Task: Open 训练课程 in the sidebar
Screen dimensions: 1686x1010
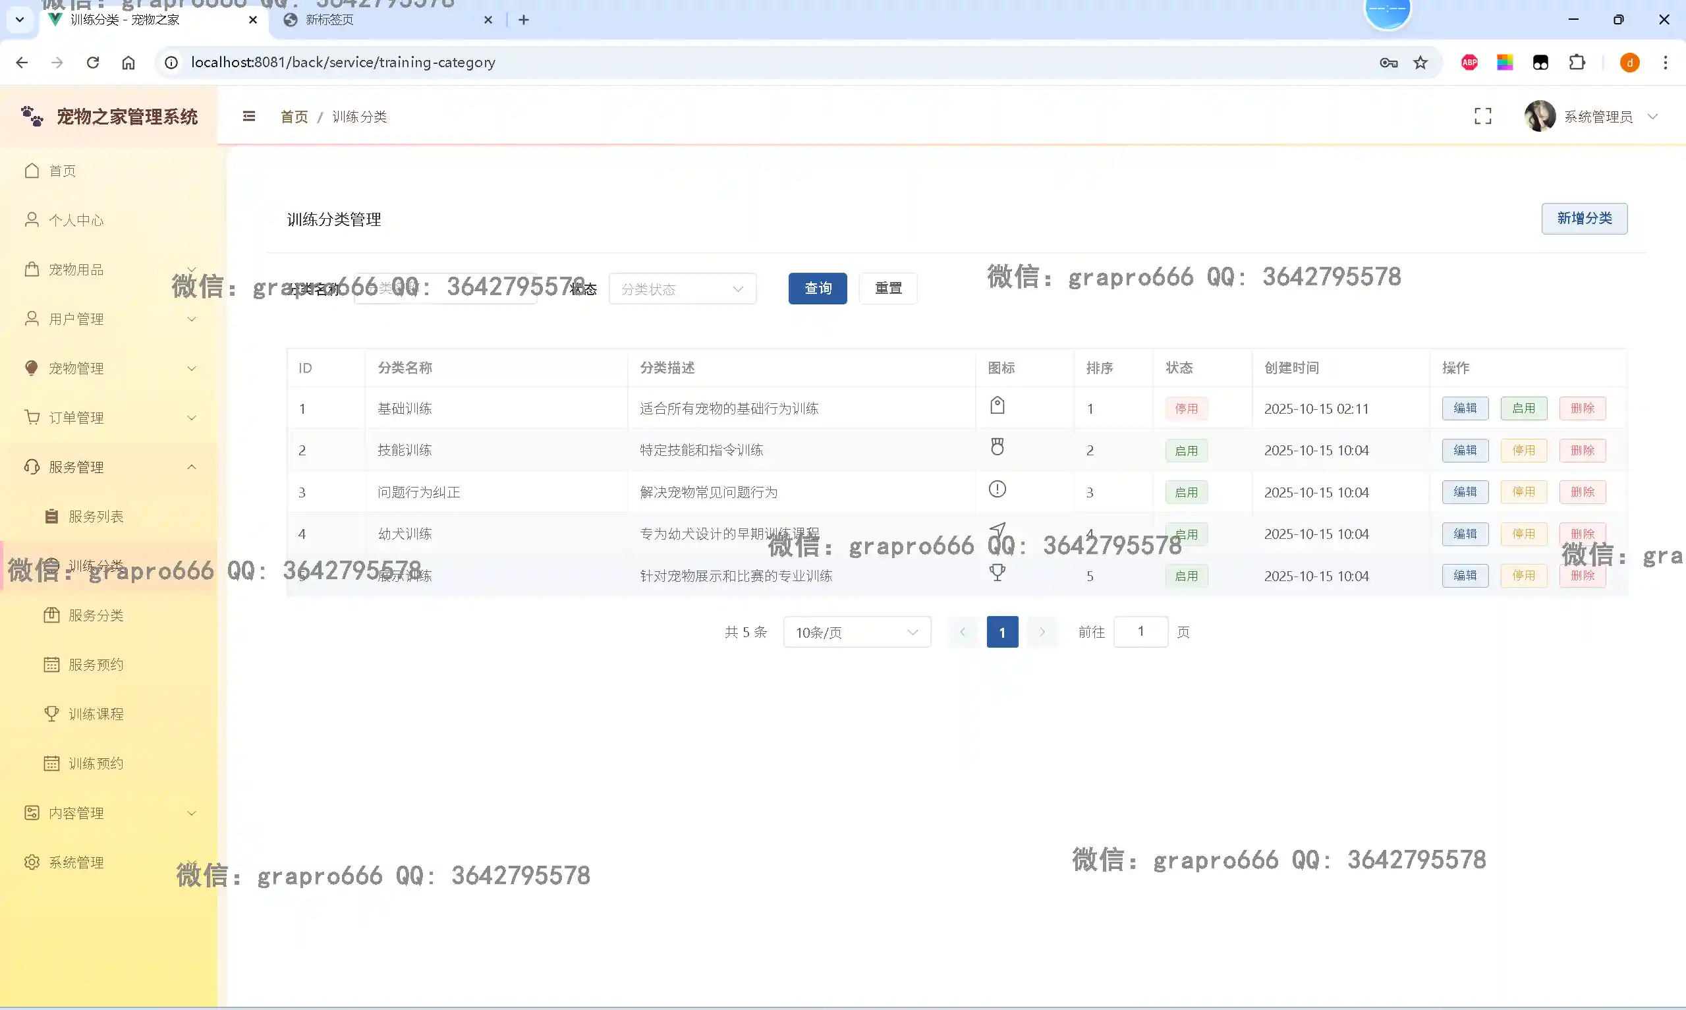Action: [96, 714]
